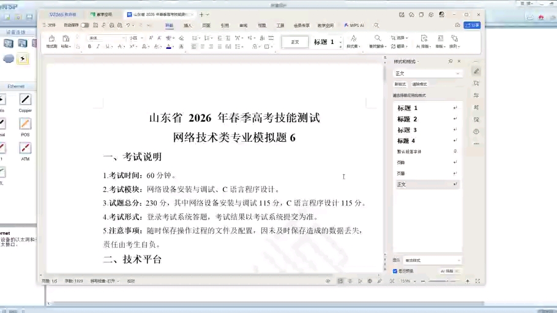Select the 正文 style in ribbon gallery
The image size is (557, 313).
tap(295, 42)
